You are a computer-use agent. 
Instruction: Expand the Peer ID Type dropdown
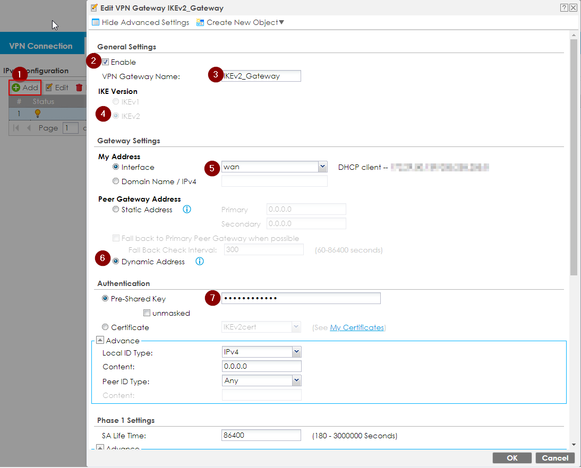click(296, 380)
